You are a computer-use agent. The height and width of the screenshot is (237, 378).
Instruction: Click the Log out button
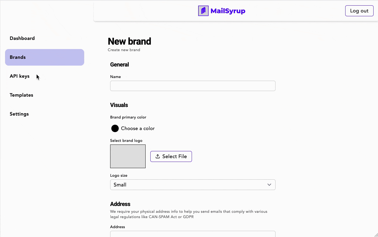pos(359,11)
